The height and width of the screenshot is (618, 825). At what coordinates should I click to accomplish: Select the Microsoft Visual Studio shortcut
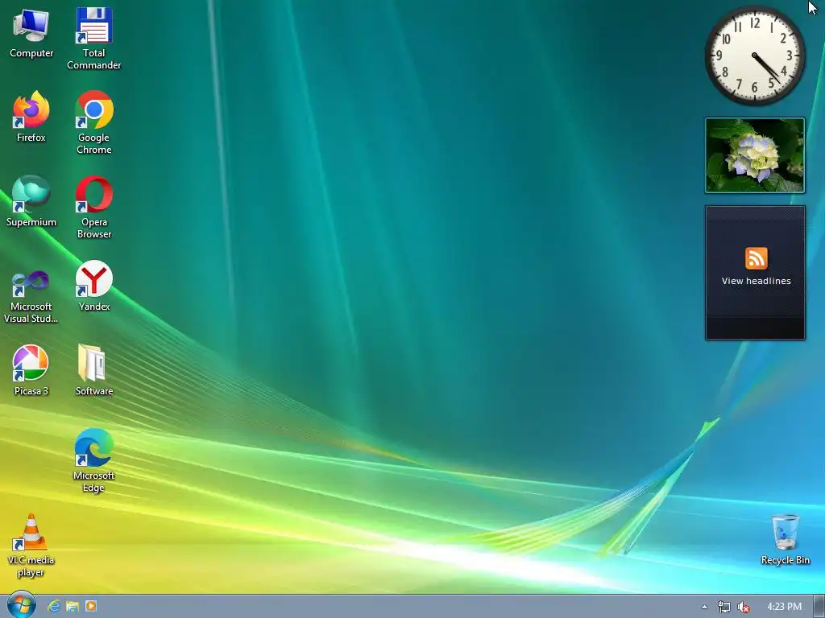(31, 297)
